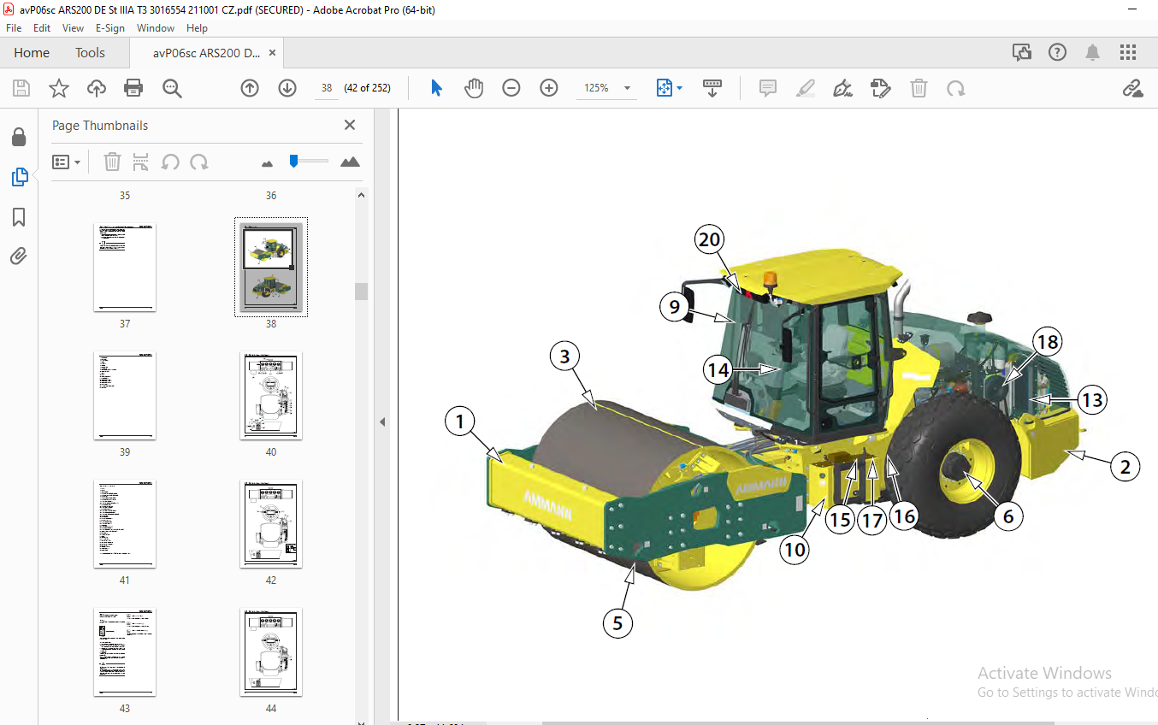Delete selected pages in the Thumbnails panel
Screen dimensions: 1158x725
[113, 162]
